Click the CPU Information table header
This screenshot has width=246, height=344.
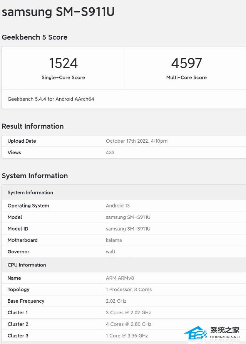(x=27, y=265)
